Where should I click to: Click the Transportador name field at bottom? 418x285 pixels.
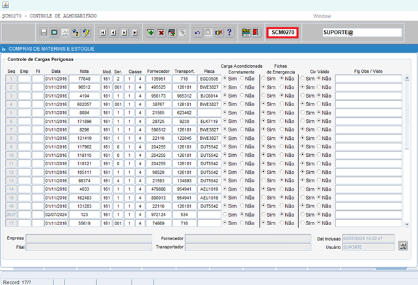[248, 247]
